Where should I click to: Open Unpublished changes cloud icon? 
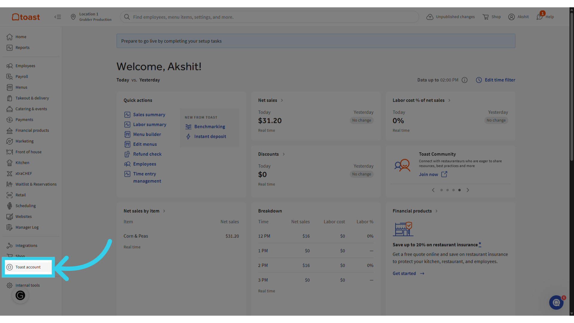tap(430, 17)
